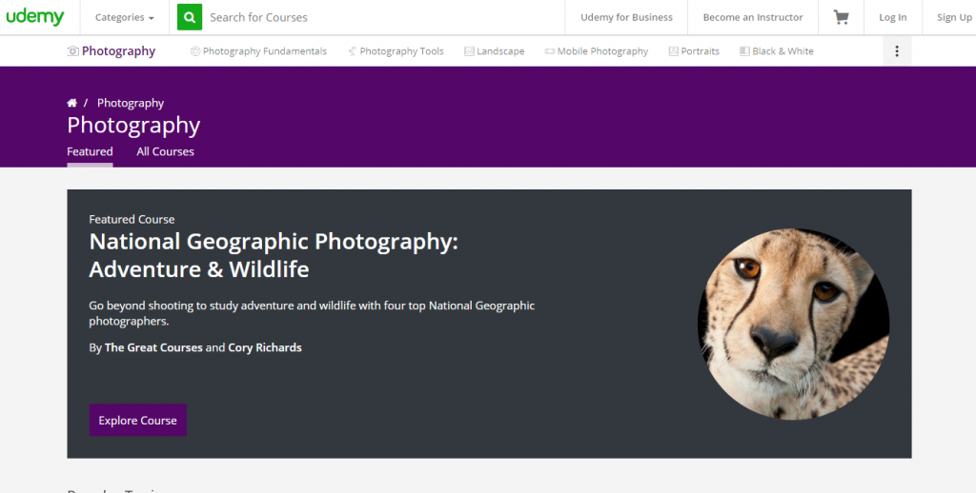Open Mobile Photography subcategory
Image resolution: width=976 pixels, height=493 pixels.
click(x=602, y=51)
